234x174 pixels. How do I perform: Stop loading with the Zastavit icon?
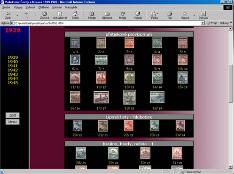(x=45, y=16)
